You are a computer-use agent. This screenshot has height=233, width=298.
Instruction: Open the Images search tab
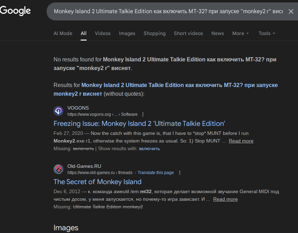click(x=127, y=33)
